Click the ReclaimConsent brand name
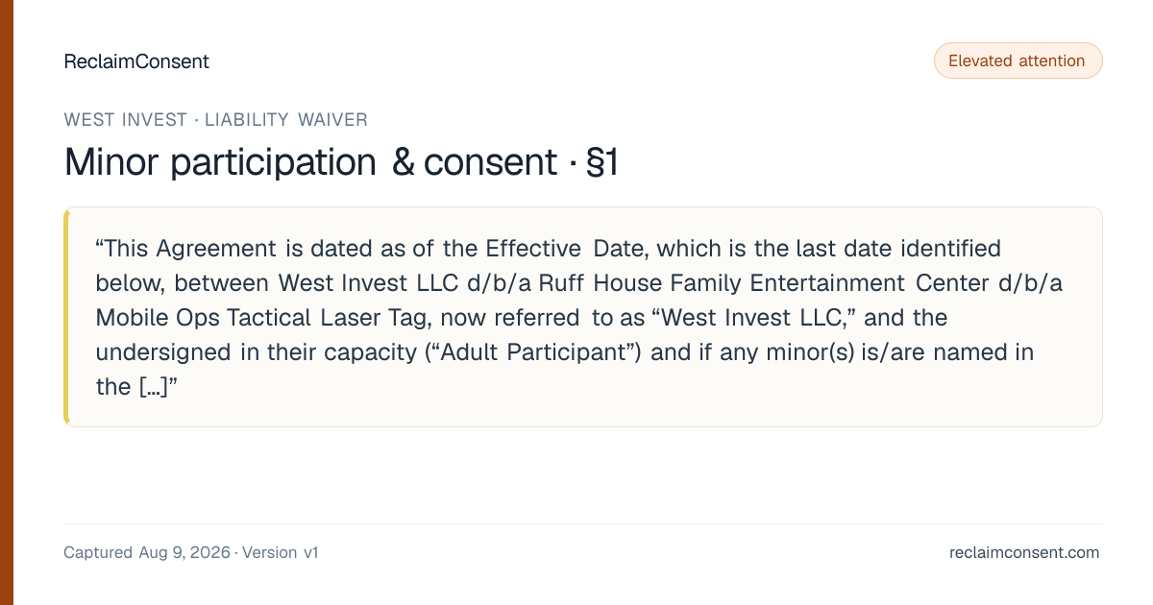 (x=136, y=61)
